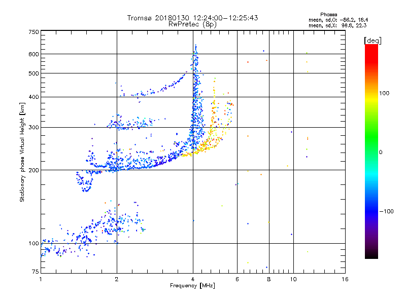
Task: Click the x-axis tick label '6'
Action: click(x=237, y=279)
